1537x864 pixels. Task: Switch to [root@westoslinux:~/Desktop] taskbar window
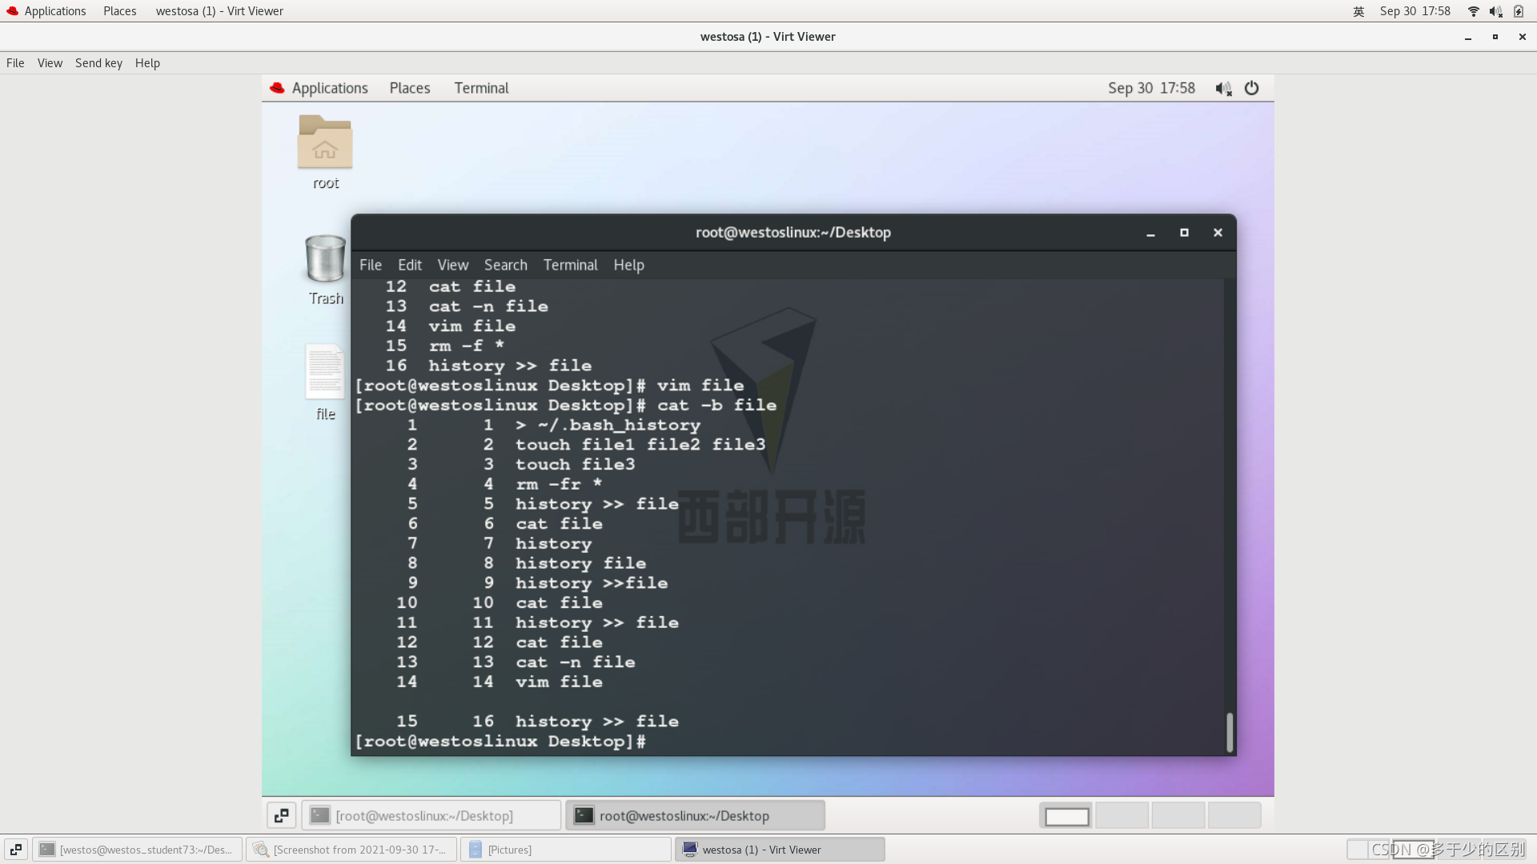pos(431,815)
